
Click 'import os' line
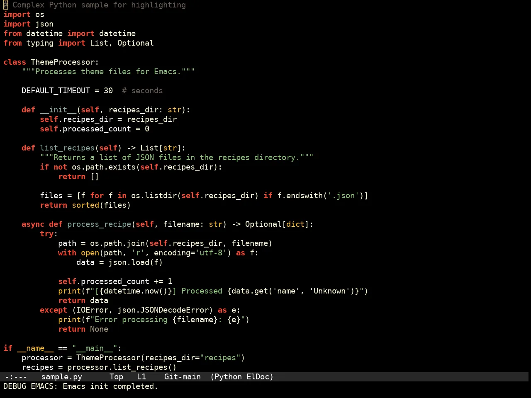click(x=24, y=15)
